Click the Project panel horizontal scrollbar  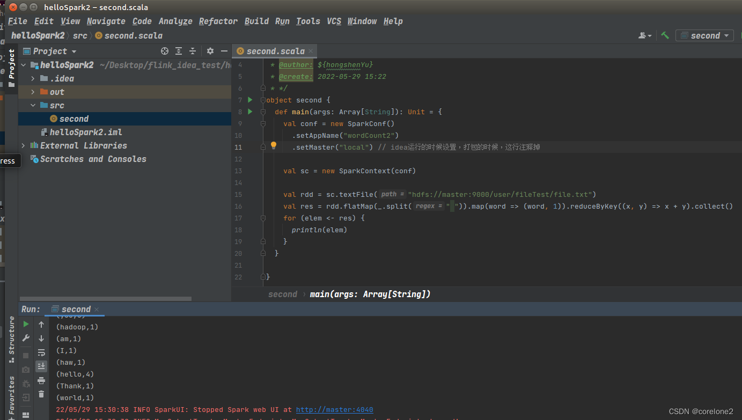tap(105, 299)
